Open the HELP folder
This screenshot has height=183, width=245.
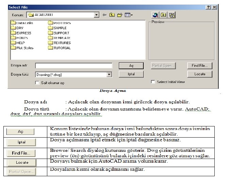[x=18, y=43]
